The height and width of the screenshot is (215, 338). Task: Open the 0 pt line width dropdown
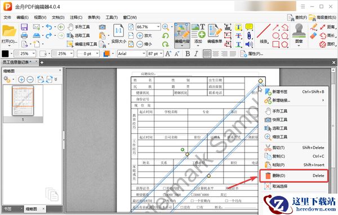tap(97, 53)
